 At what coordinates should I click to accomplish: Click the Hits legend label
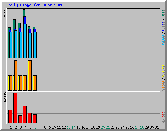(x=163, y=13)
